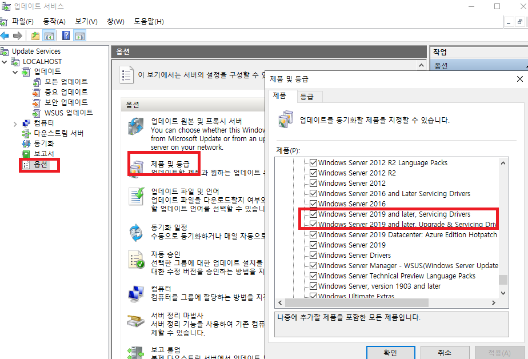
Task: Open the 업데이트 파일 및 언어 link
Action: point(185,192)
